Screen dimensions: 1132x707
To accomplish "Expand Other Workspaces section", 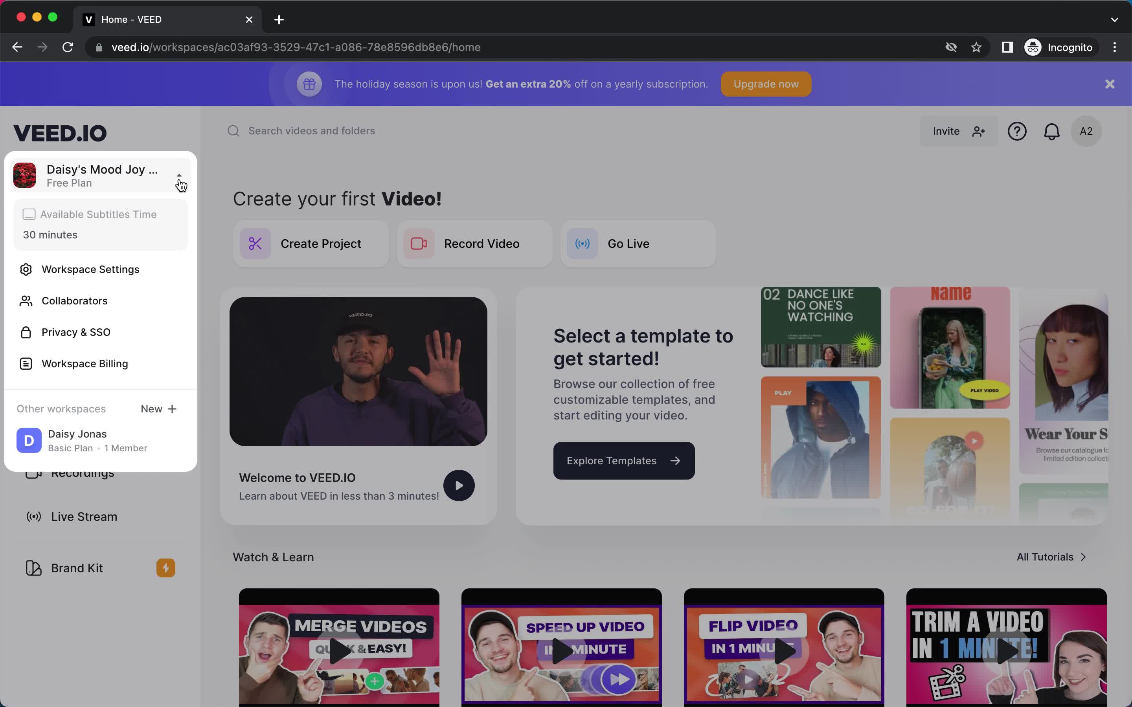I will (x=61, y=408).
